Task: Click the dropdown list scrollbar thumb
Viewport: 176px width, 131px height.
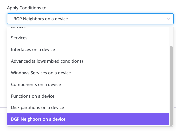Action: 171,86
